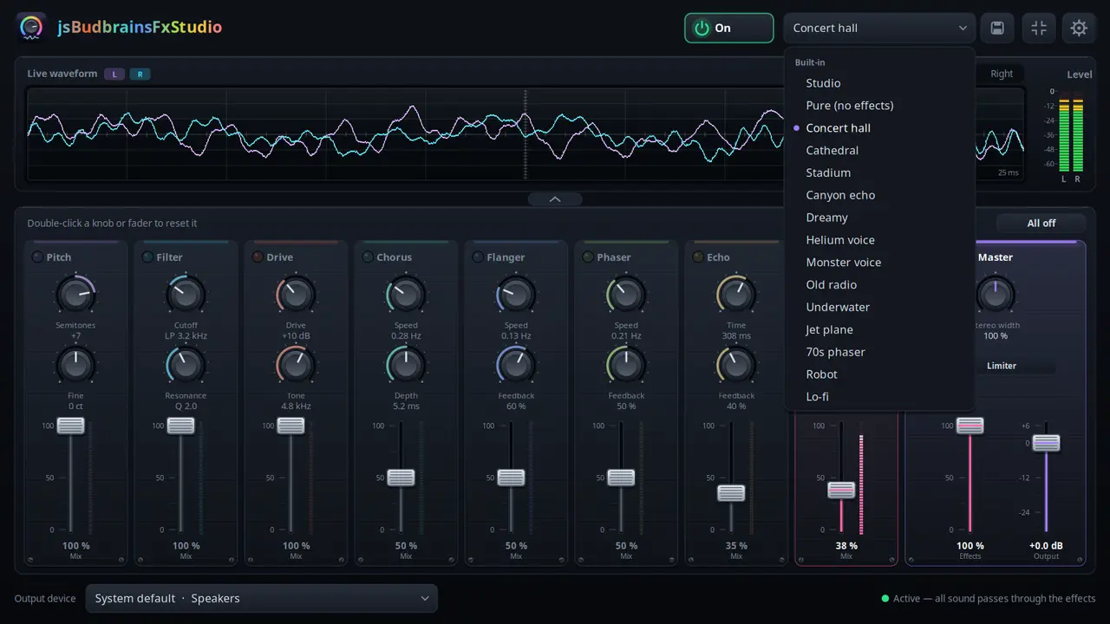This screenshot has width=1110, height=624.
Task: Choose the Cathedral preset
Action: (879, 151)
